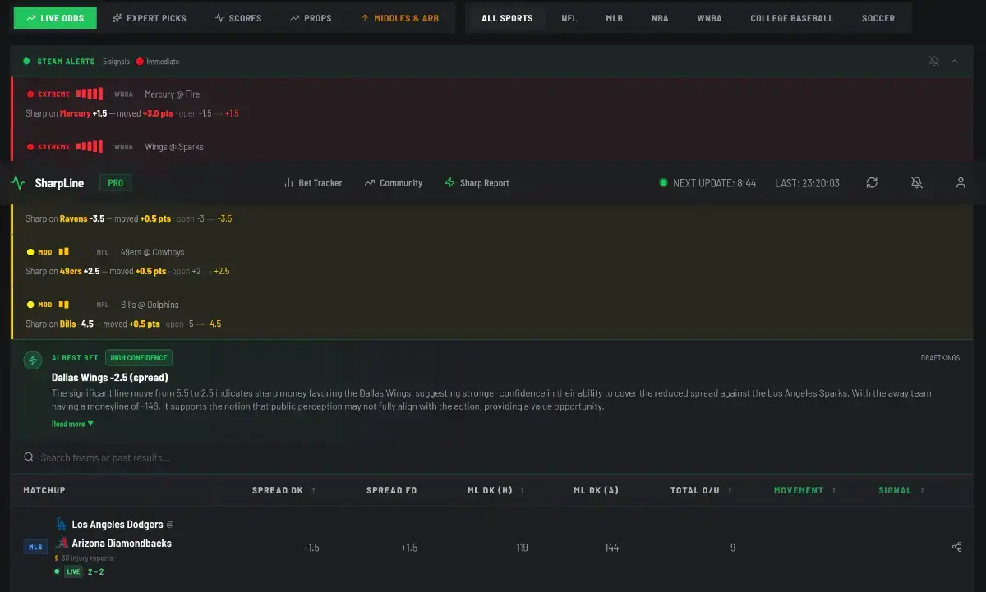Share the Dodgers-Diamondbacks matchup
Viewport: 986px width, 592px height.
(956, 547)
